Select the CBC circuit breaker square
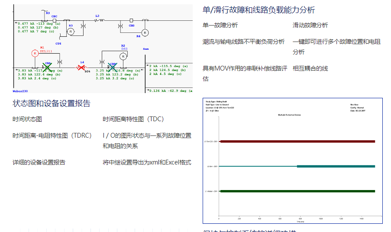391x232 pixels. click(x=54, y=20)
